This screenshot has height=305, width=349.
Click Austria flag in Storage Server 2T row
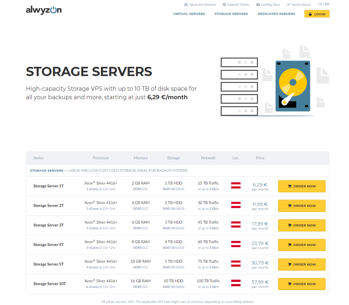click(236, 205)
